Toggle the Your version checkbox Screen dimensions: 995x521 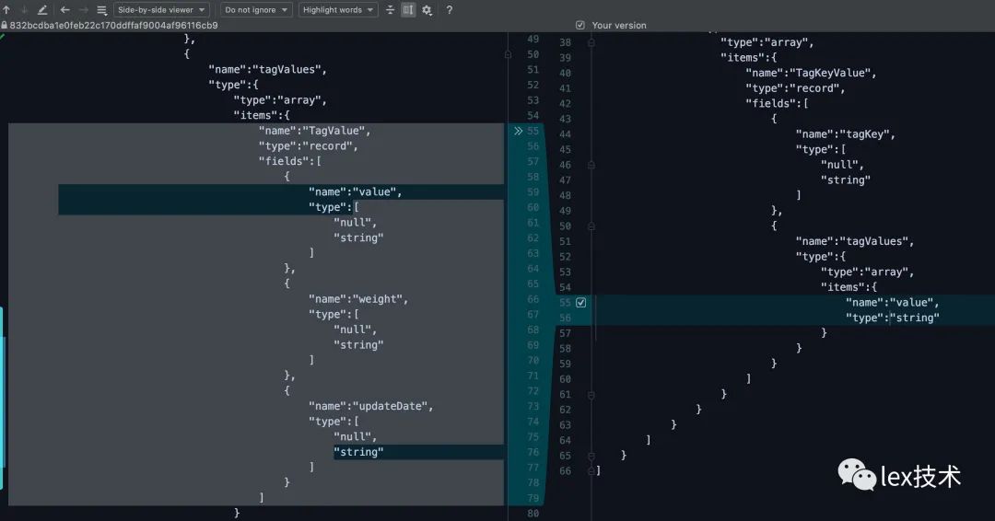pyautogui.click(x=580, y=26)
